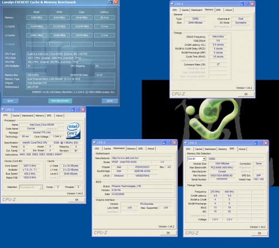279x248 pixels.
Task: Click the Core Voltage value 1.344 V
Action: (57, 136)
